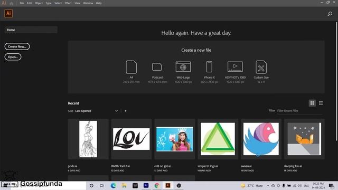Open Google Chrome from the taskbar

(x=157, y=185)
